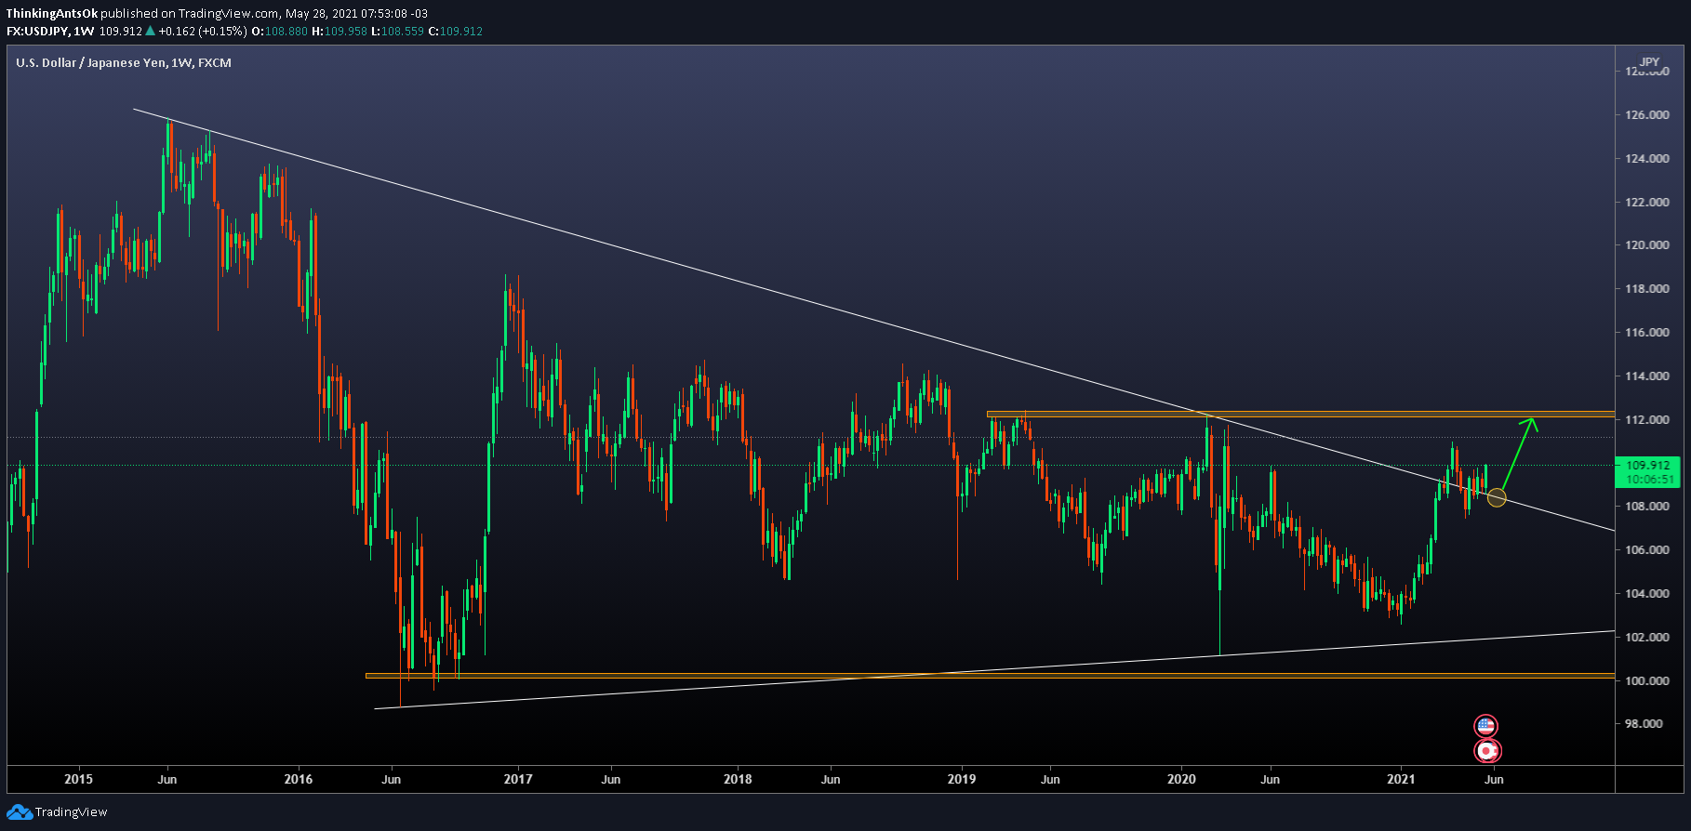The height and width of the screenshot is (831, 1691).
Task: Click the TradingView text at bottom left
Action: click(72, 812)
